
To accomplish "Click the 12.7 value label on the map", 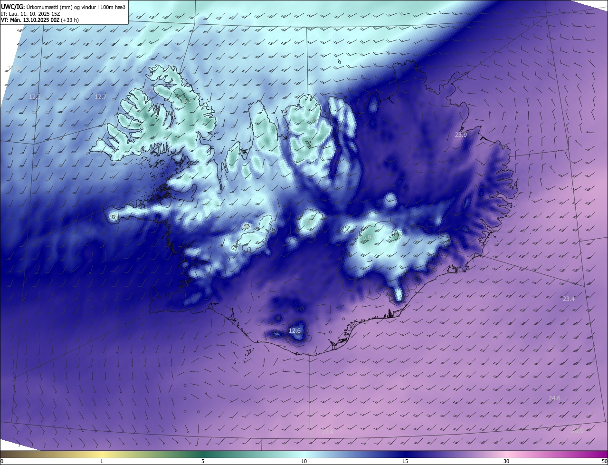I will pos(101,97).
